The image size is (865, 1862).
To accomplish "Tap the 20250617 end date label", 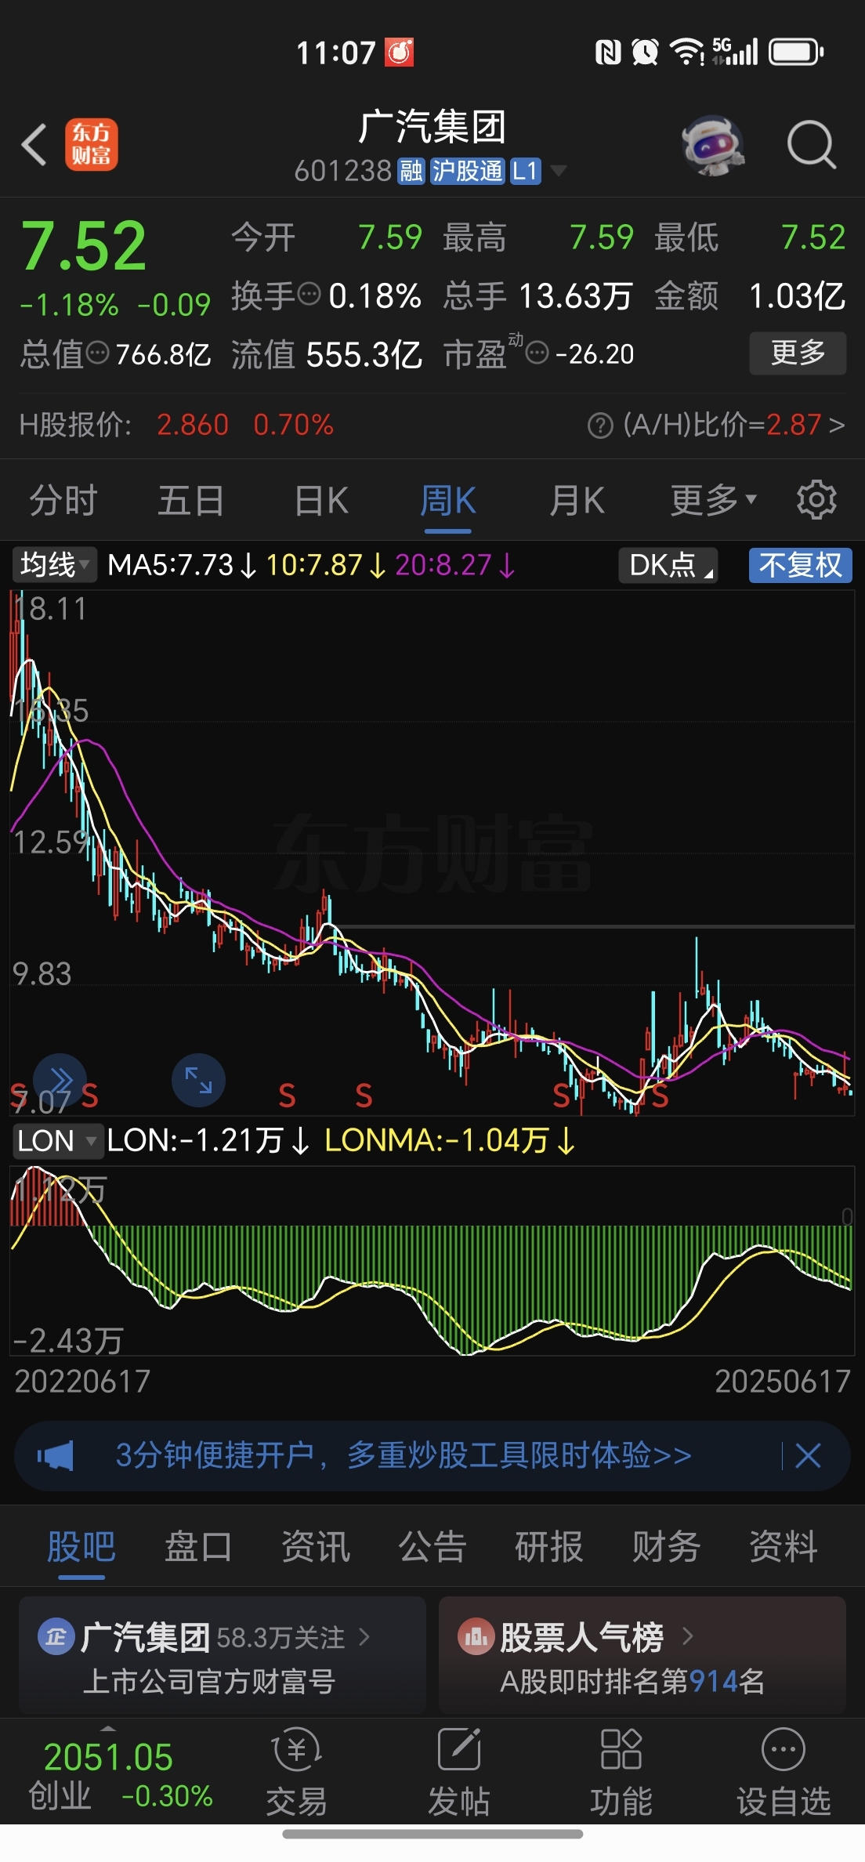I will tap(783, 1382).
